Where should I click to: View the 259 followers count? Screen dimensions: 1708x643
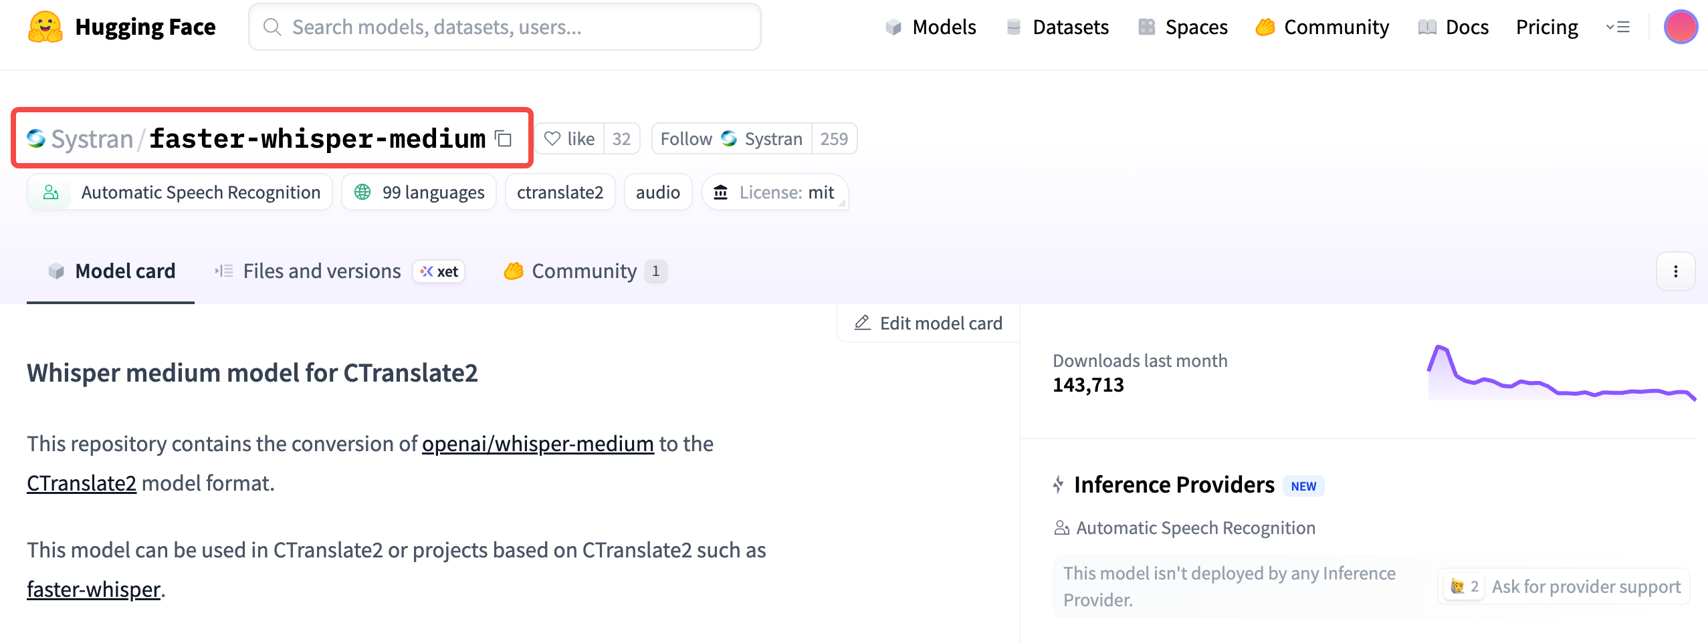click(x=834, y=138)
